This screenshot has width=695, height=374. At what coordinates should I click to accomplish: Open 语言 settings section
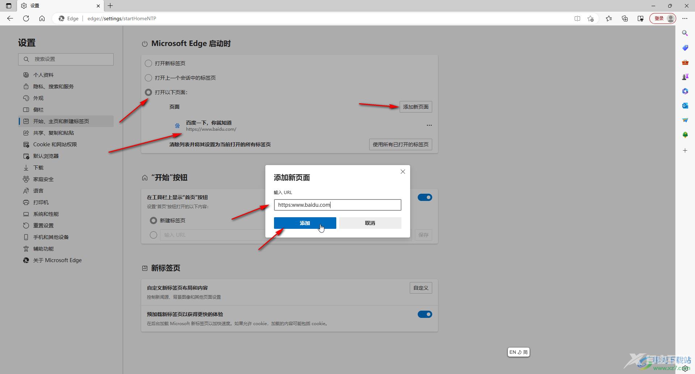[x=66, y=191]
